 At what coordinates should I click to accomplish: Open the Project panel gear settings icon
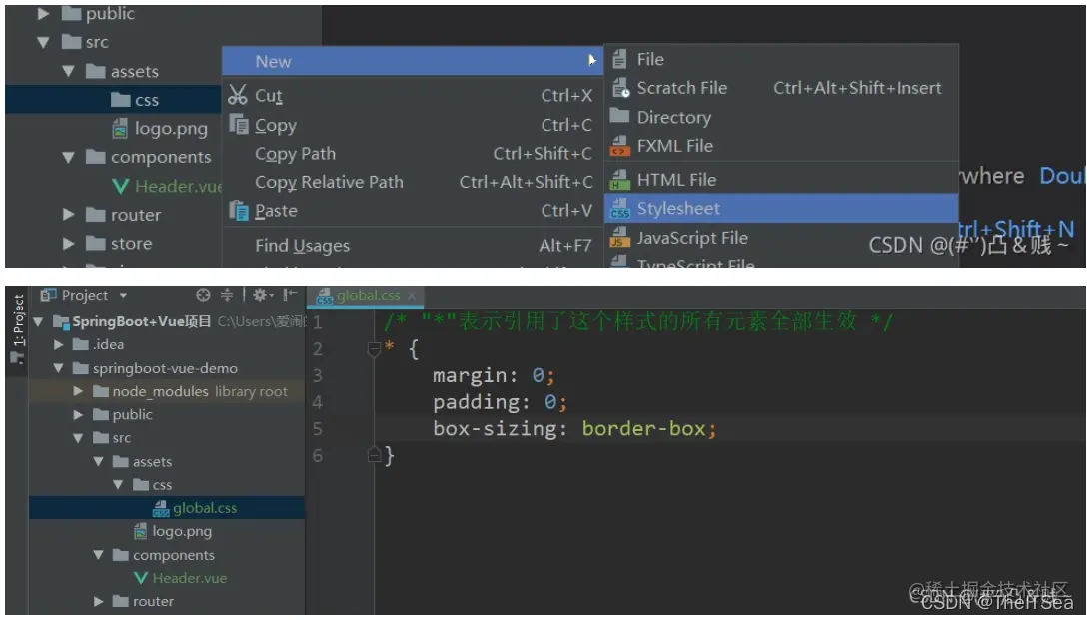click(x=261, y=295)
